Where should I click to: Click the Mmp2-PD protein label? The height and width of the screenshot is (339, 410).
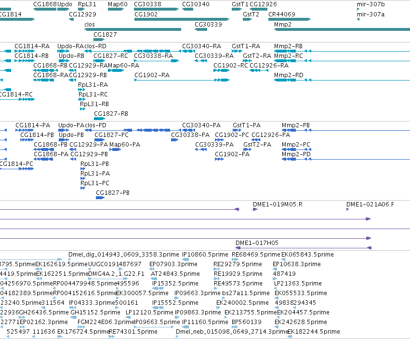[296, 155]
